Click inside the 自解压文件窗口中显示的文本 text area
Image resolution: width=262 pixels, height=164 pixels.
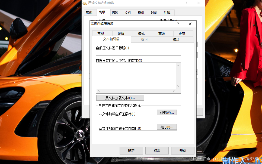click(136, 76)
